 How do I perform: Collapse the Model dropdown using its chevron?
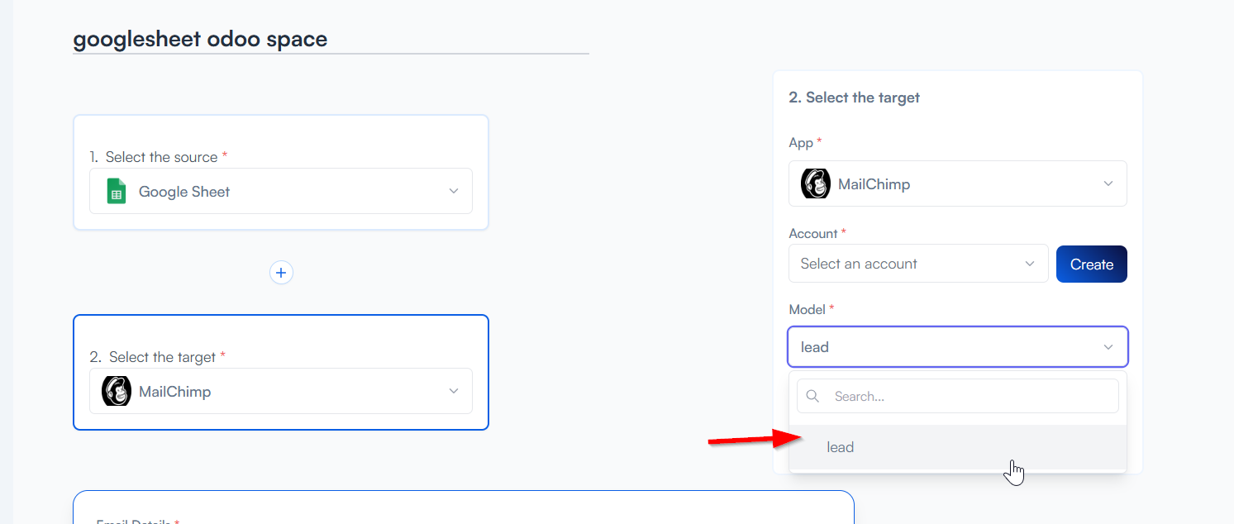coord(1108,347)
